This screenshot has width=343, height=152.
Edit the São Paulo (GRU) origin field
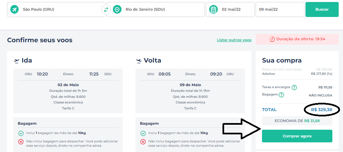[x=56, y=9]
